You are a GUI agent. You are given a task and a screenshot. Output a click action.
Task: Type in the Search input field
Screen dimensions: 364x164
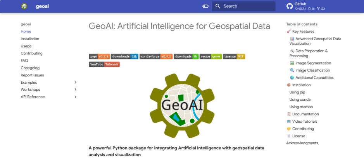pos(248,6)
